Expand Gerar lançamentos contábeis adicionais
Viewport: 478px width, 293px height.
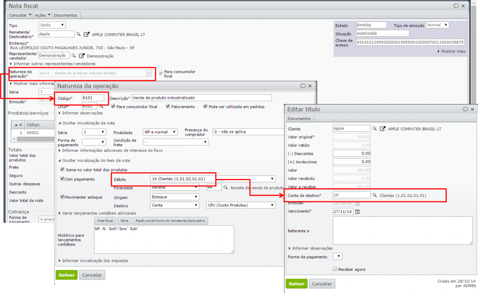click(x=97, y=213)
